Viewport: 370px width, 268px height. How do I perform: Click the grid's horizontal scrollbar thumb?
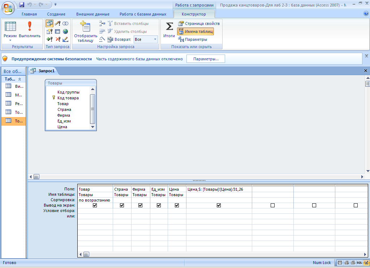pyautogui.click(x=86, y=254)
